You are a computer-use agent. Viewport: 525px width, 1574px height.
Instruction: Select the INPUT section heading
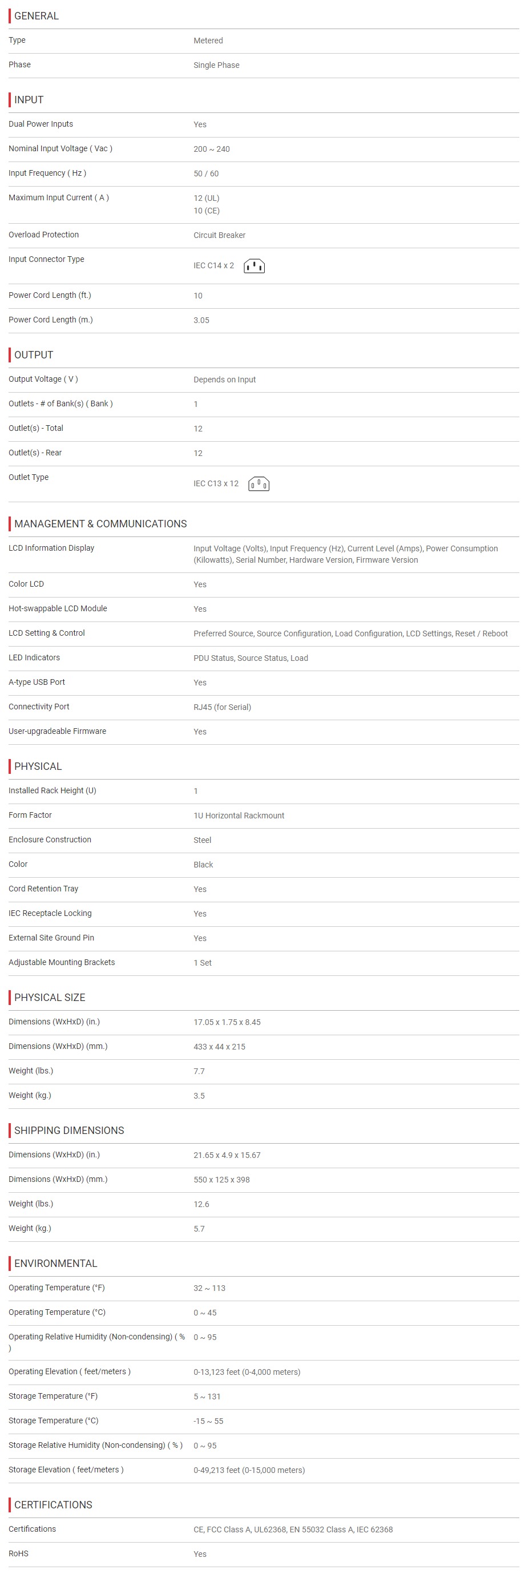click(29, 100)
